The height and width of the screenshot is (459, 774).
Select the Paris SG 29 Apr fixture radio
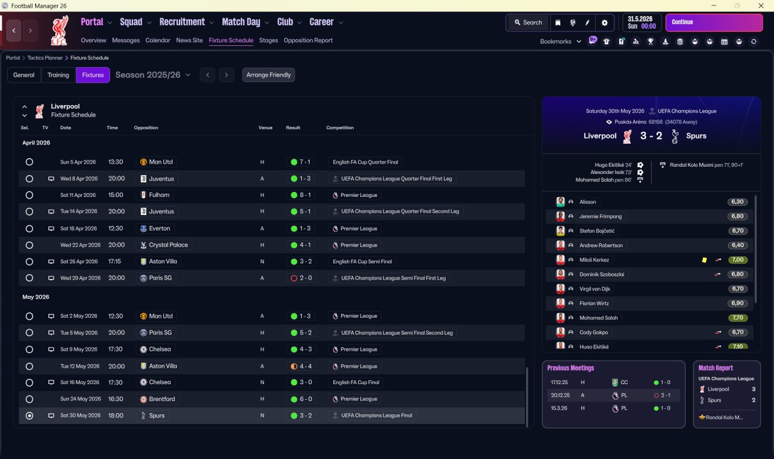29,278
